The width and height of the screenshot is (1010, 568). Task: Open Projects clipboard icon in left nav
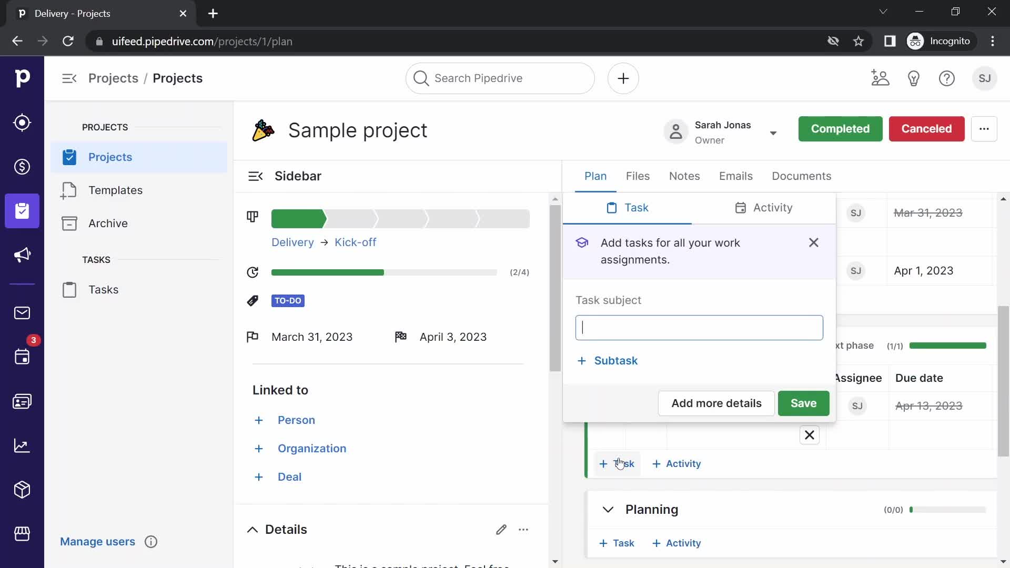coord(22,211)
